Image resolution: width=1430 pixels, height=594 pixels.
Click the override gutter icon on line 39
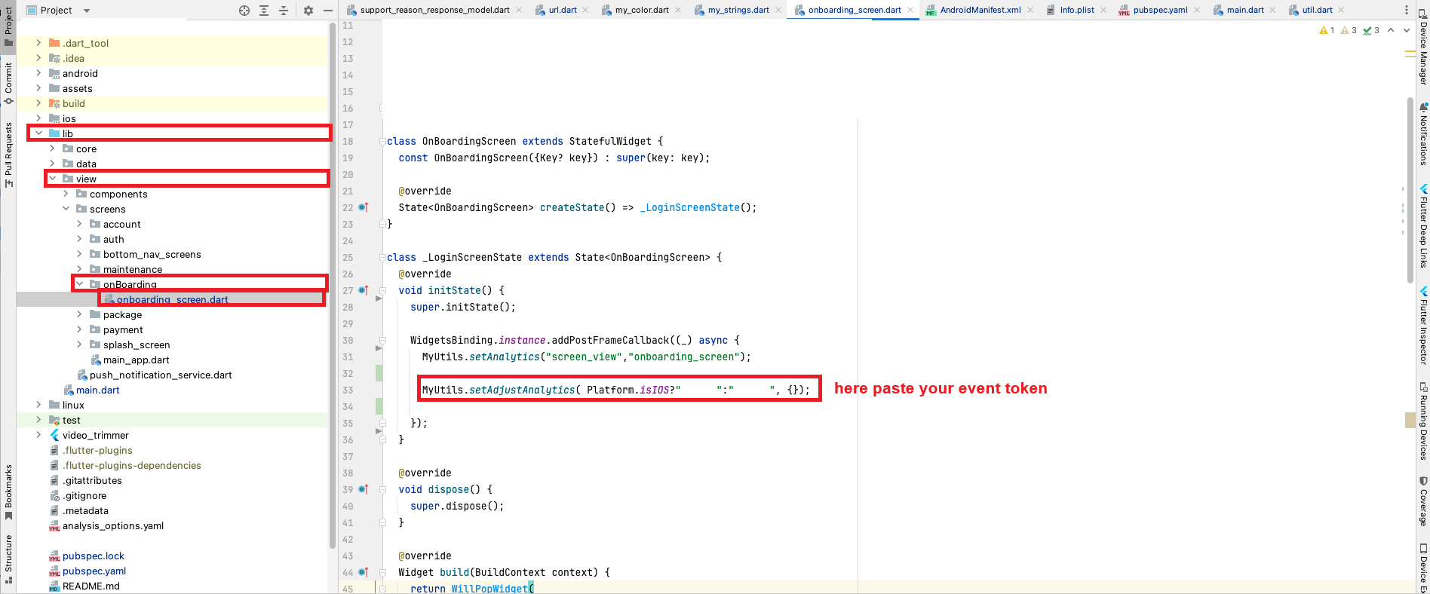coord(363,489)
